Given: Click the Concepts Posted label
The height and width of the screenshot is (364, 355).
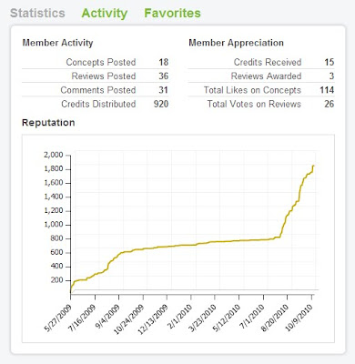Looking at the screenshot, I should pos(101,62).
